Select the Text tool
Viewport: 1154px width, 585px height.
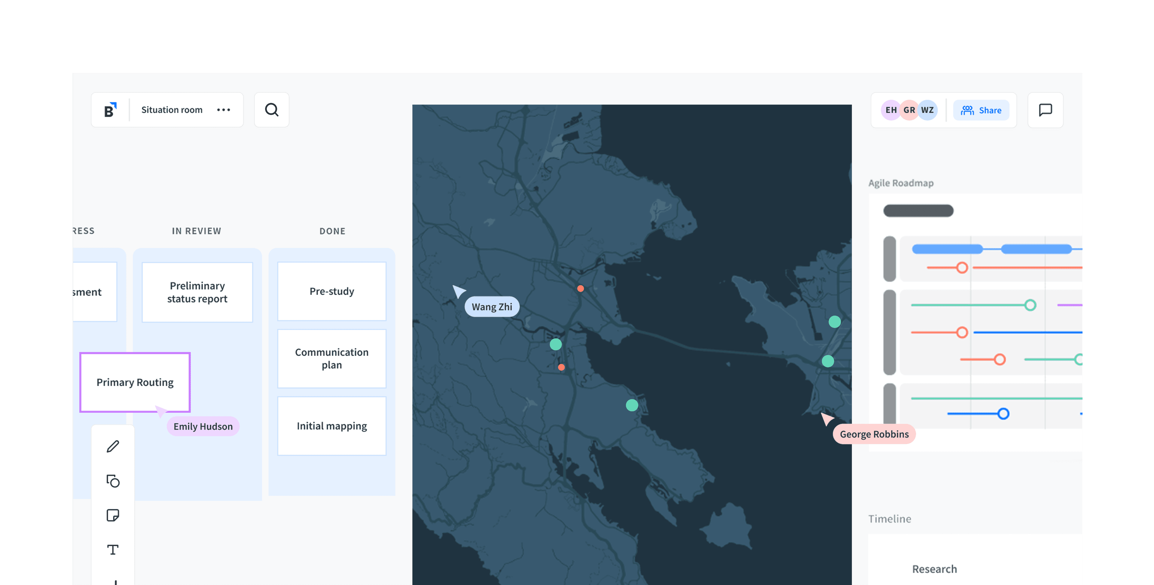(x=113, y=550)
